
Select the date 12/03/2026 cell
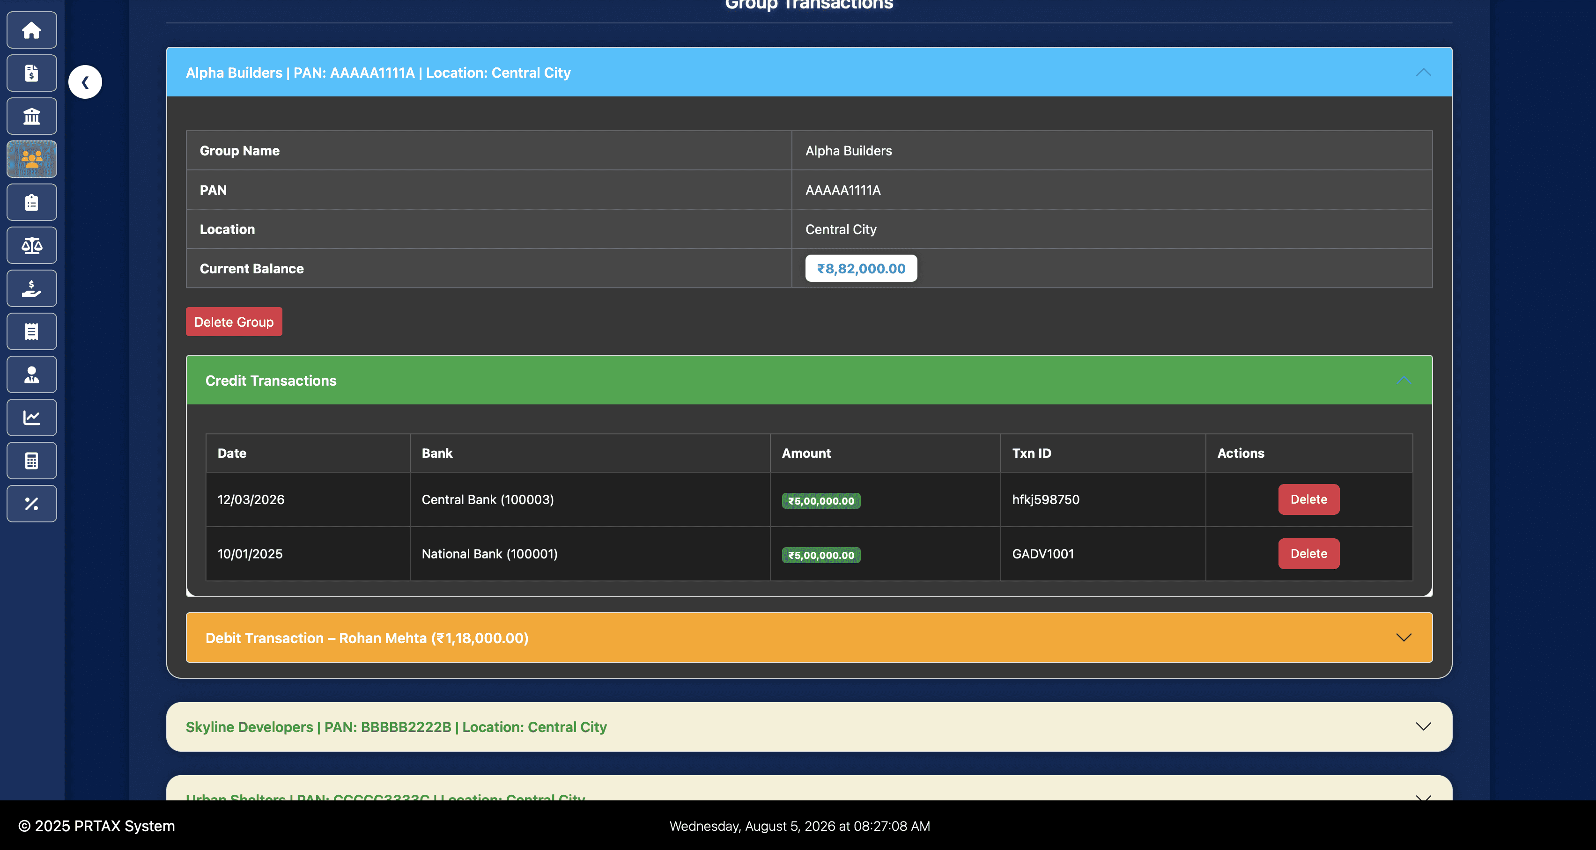(x=308, y=499)
